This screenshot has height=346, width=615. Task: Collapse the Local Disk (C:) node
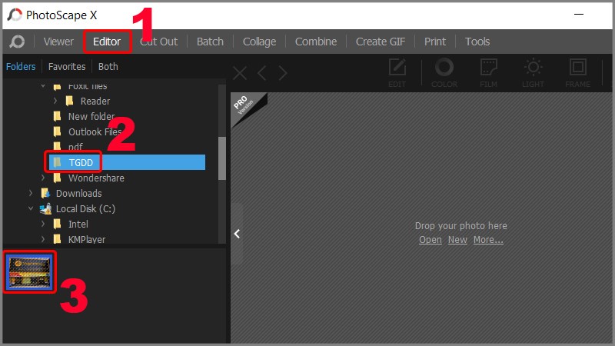(x=31, y=208)
